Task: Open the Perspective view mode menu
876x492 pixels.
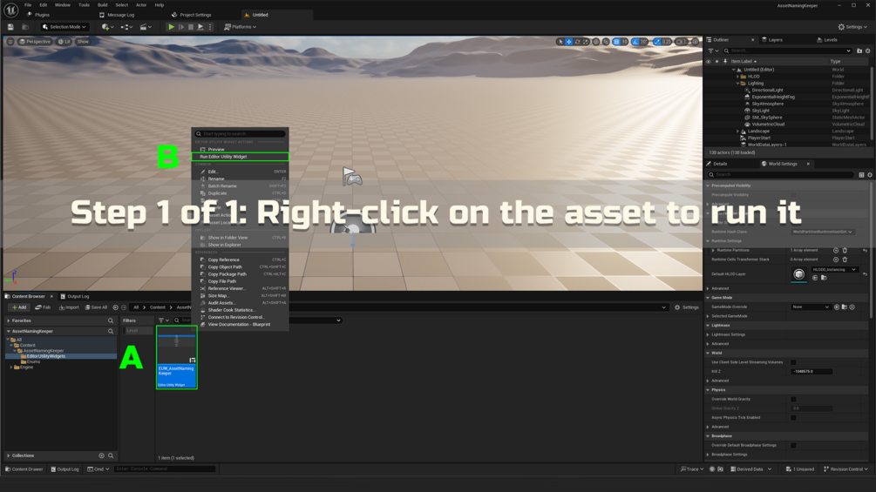Action: pos(35,41)
